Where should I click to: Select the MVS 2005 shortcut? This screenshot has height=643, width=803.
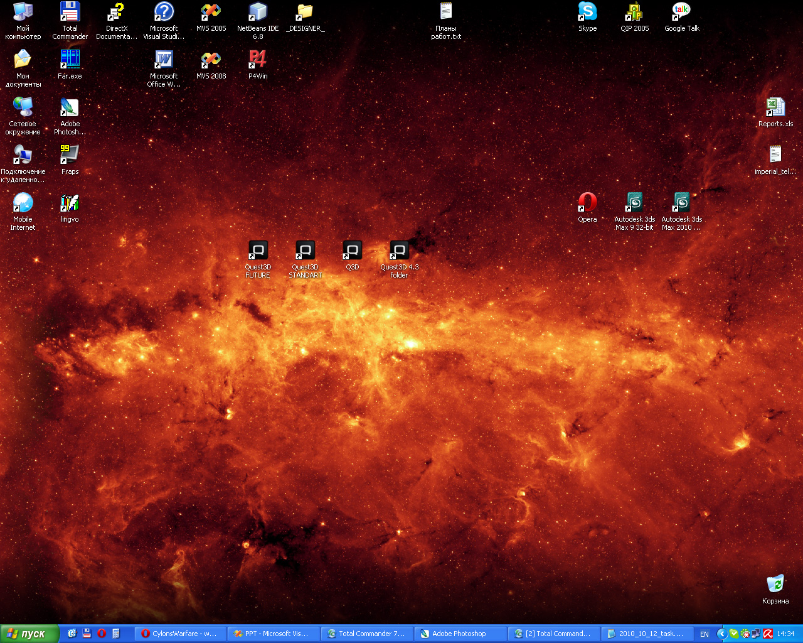pyautogui.click(x=211, y=17)
